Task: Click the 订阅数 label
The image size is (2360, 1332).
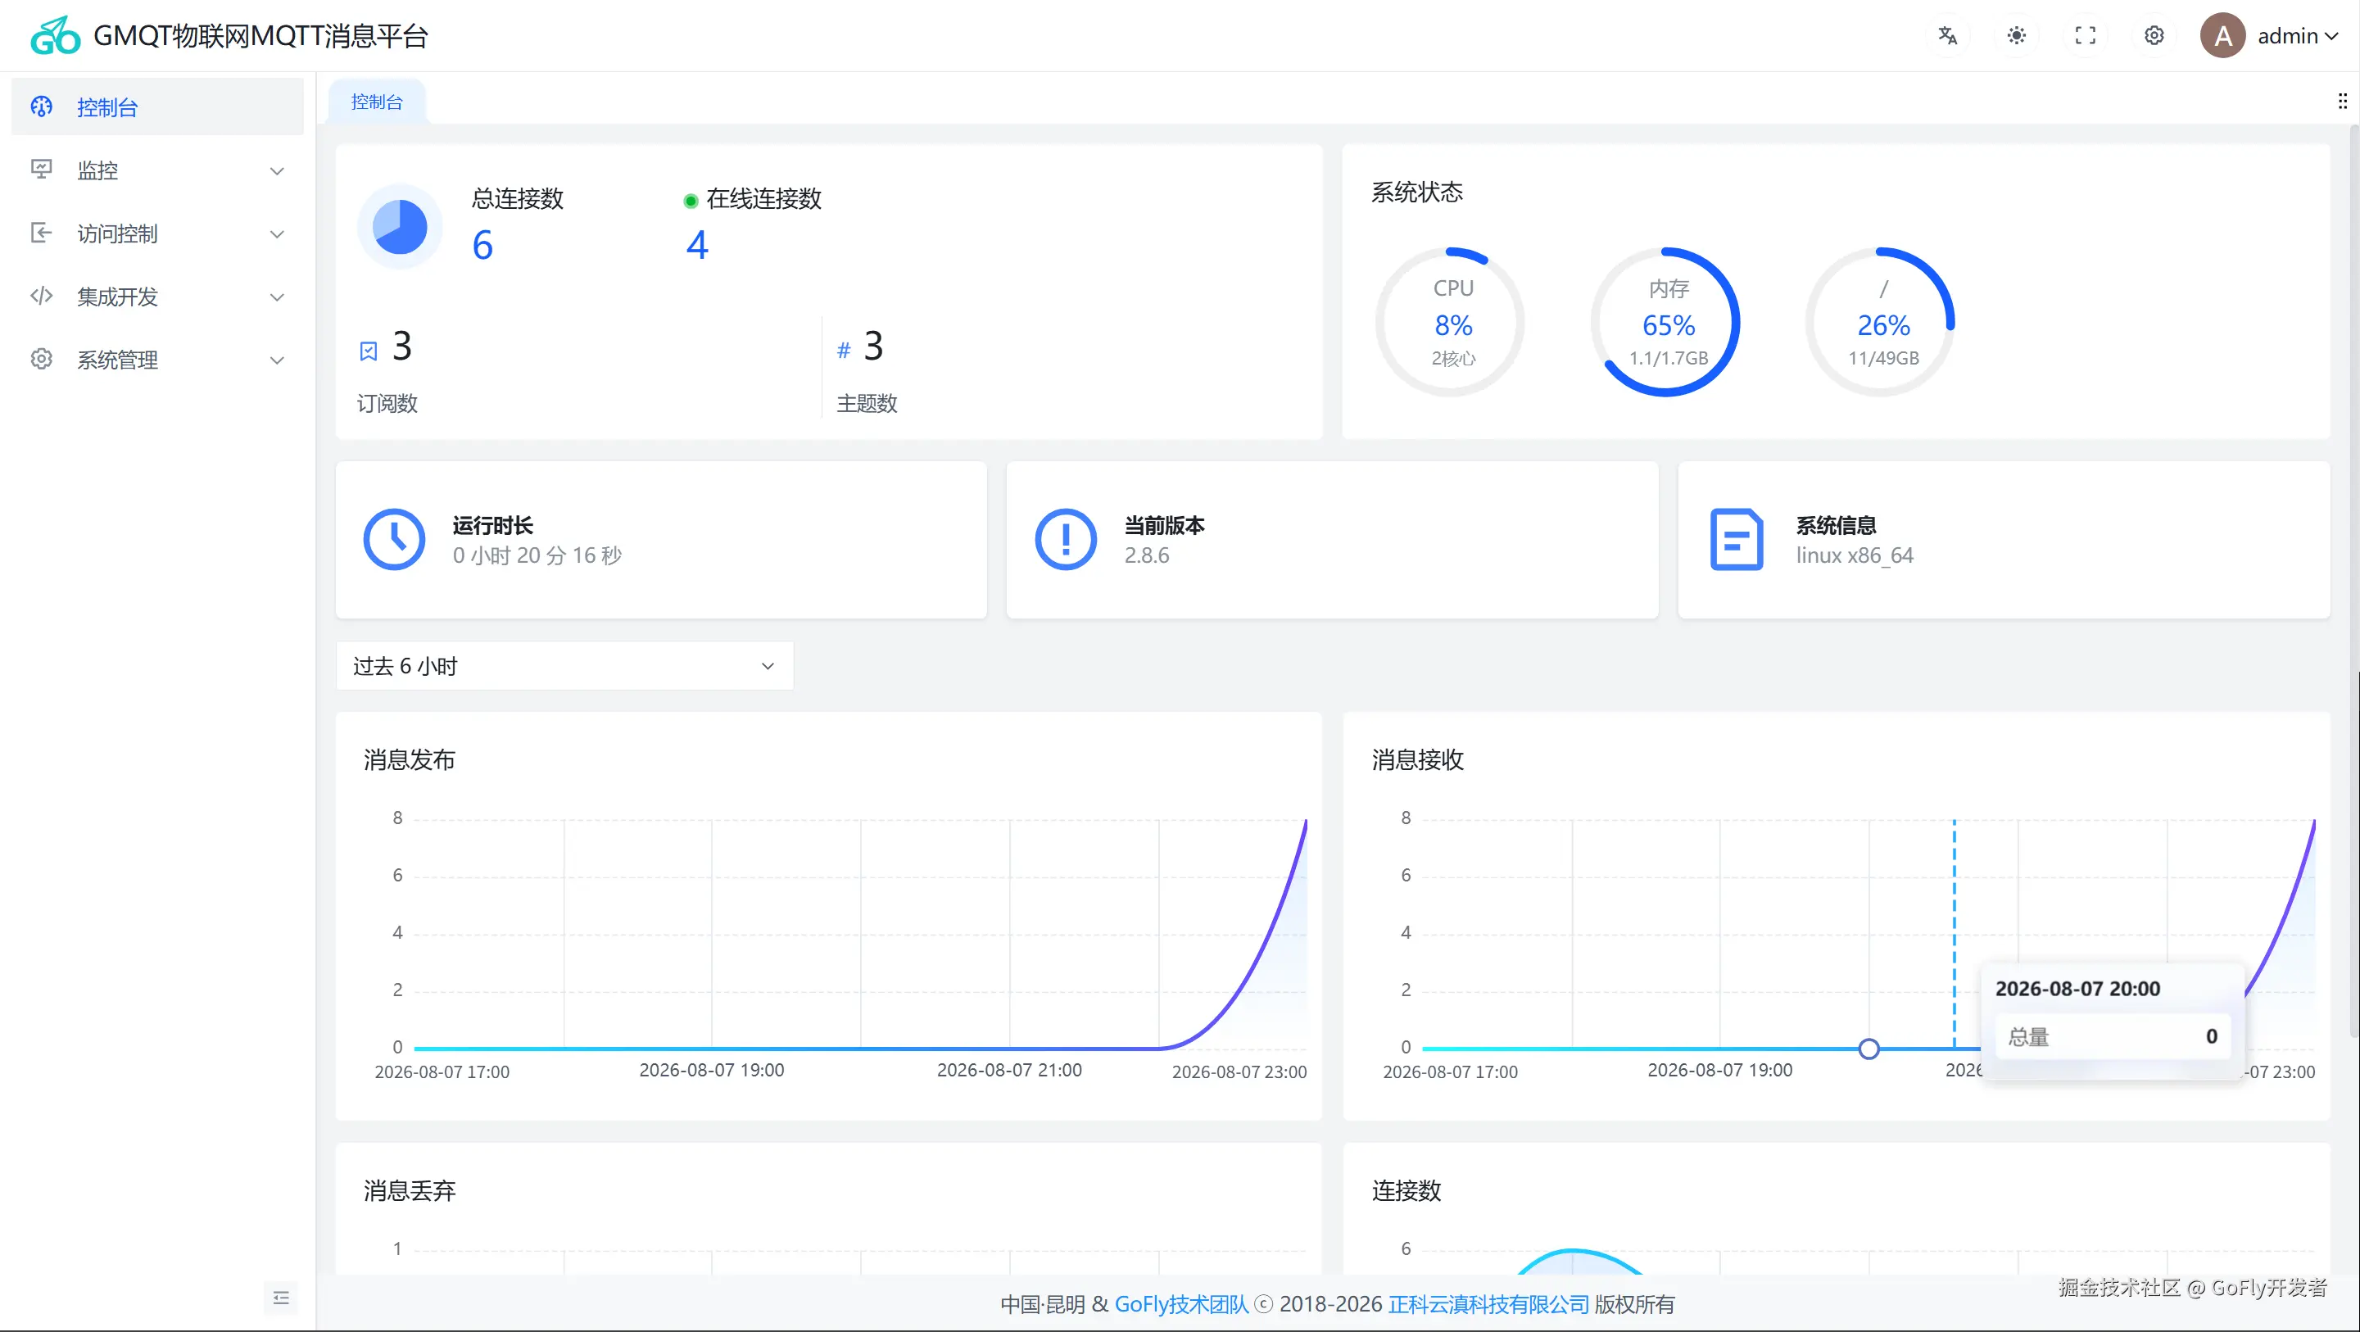Action: (387, 403)
